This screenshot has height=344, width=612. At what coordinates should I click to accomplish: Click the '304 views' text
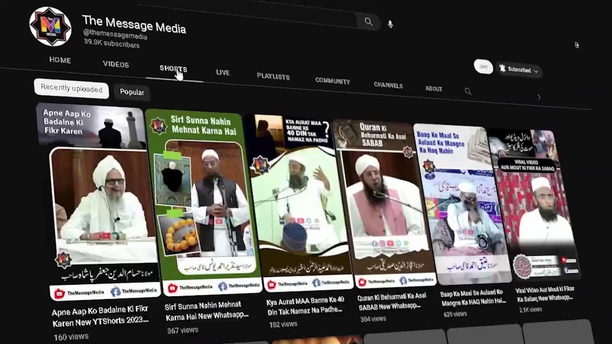[373, 319]
